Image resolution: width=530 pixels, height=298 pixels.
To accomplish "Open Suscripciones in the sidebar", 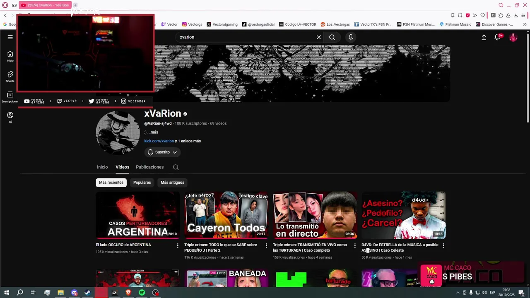I will pos(10,97).
